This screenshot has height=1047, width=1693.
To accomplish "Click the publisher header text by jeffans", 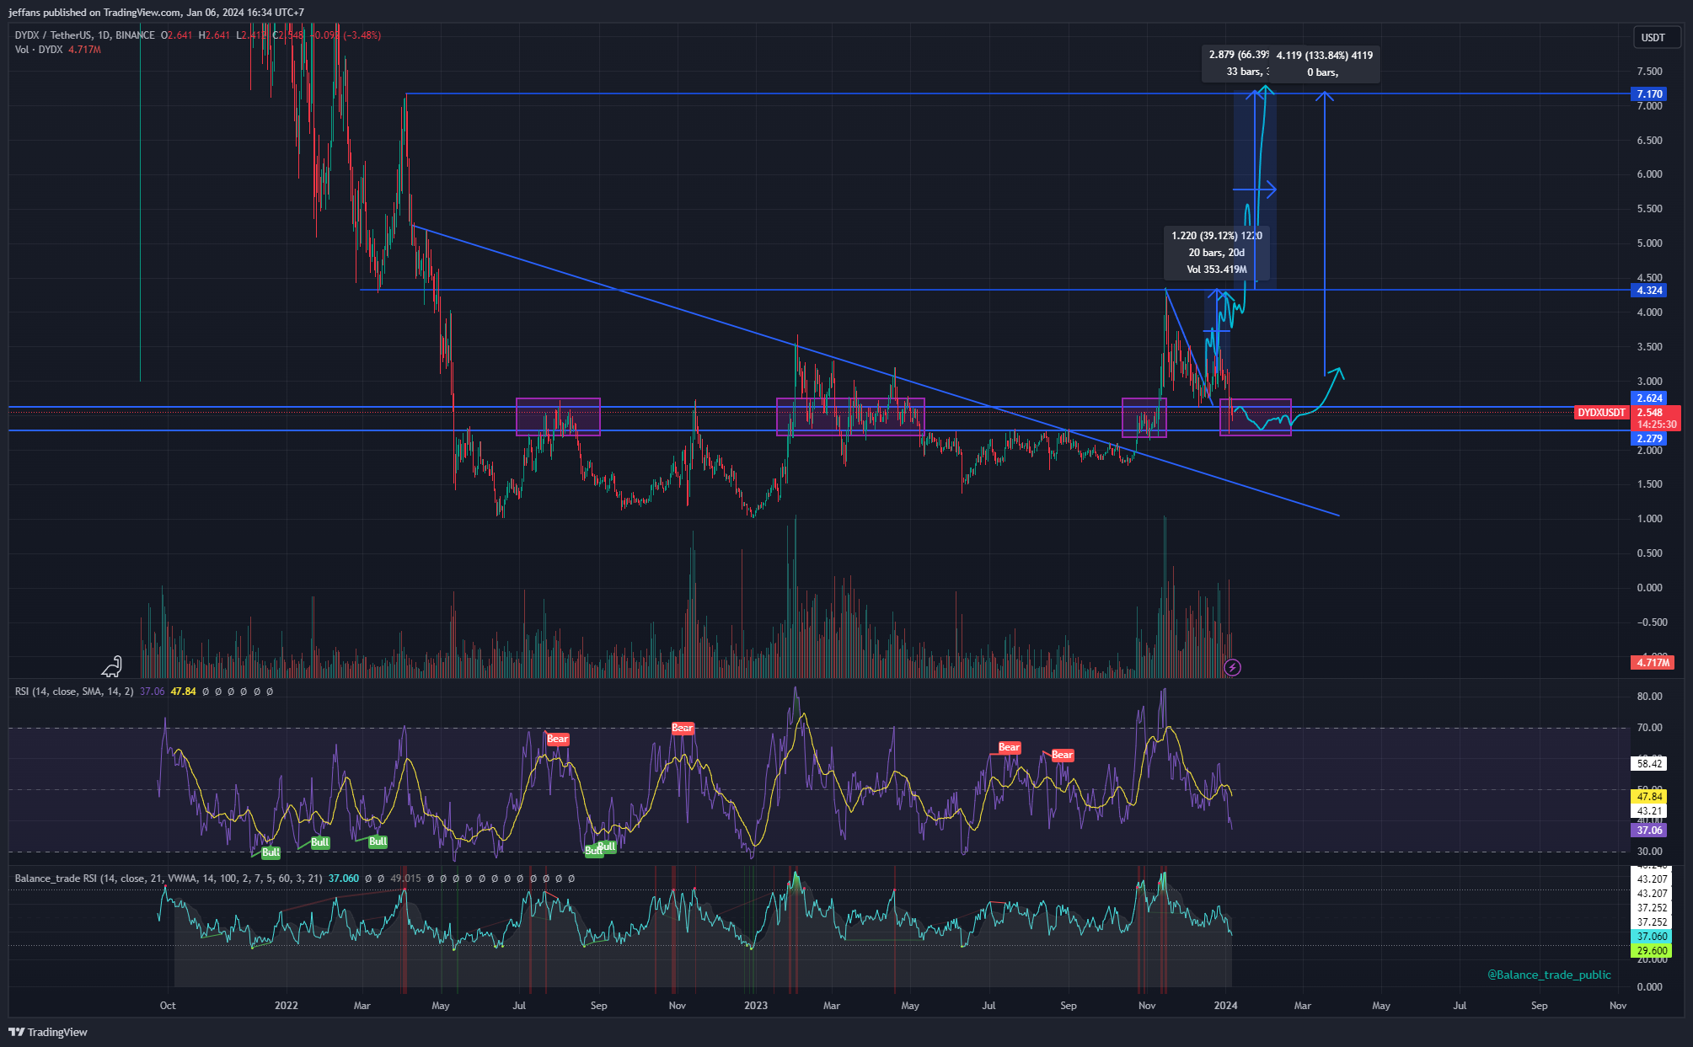I will (157, 13).
